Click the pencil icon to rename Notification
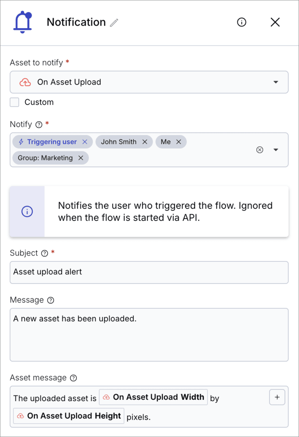Image resolution: width=299 pixels, height=437 pixels. tap(114, 23)
